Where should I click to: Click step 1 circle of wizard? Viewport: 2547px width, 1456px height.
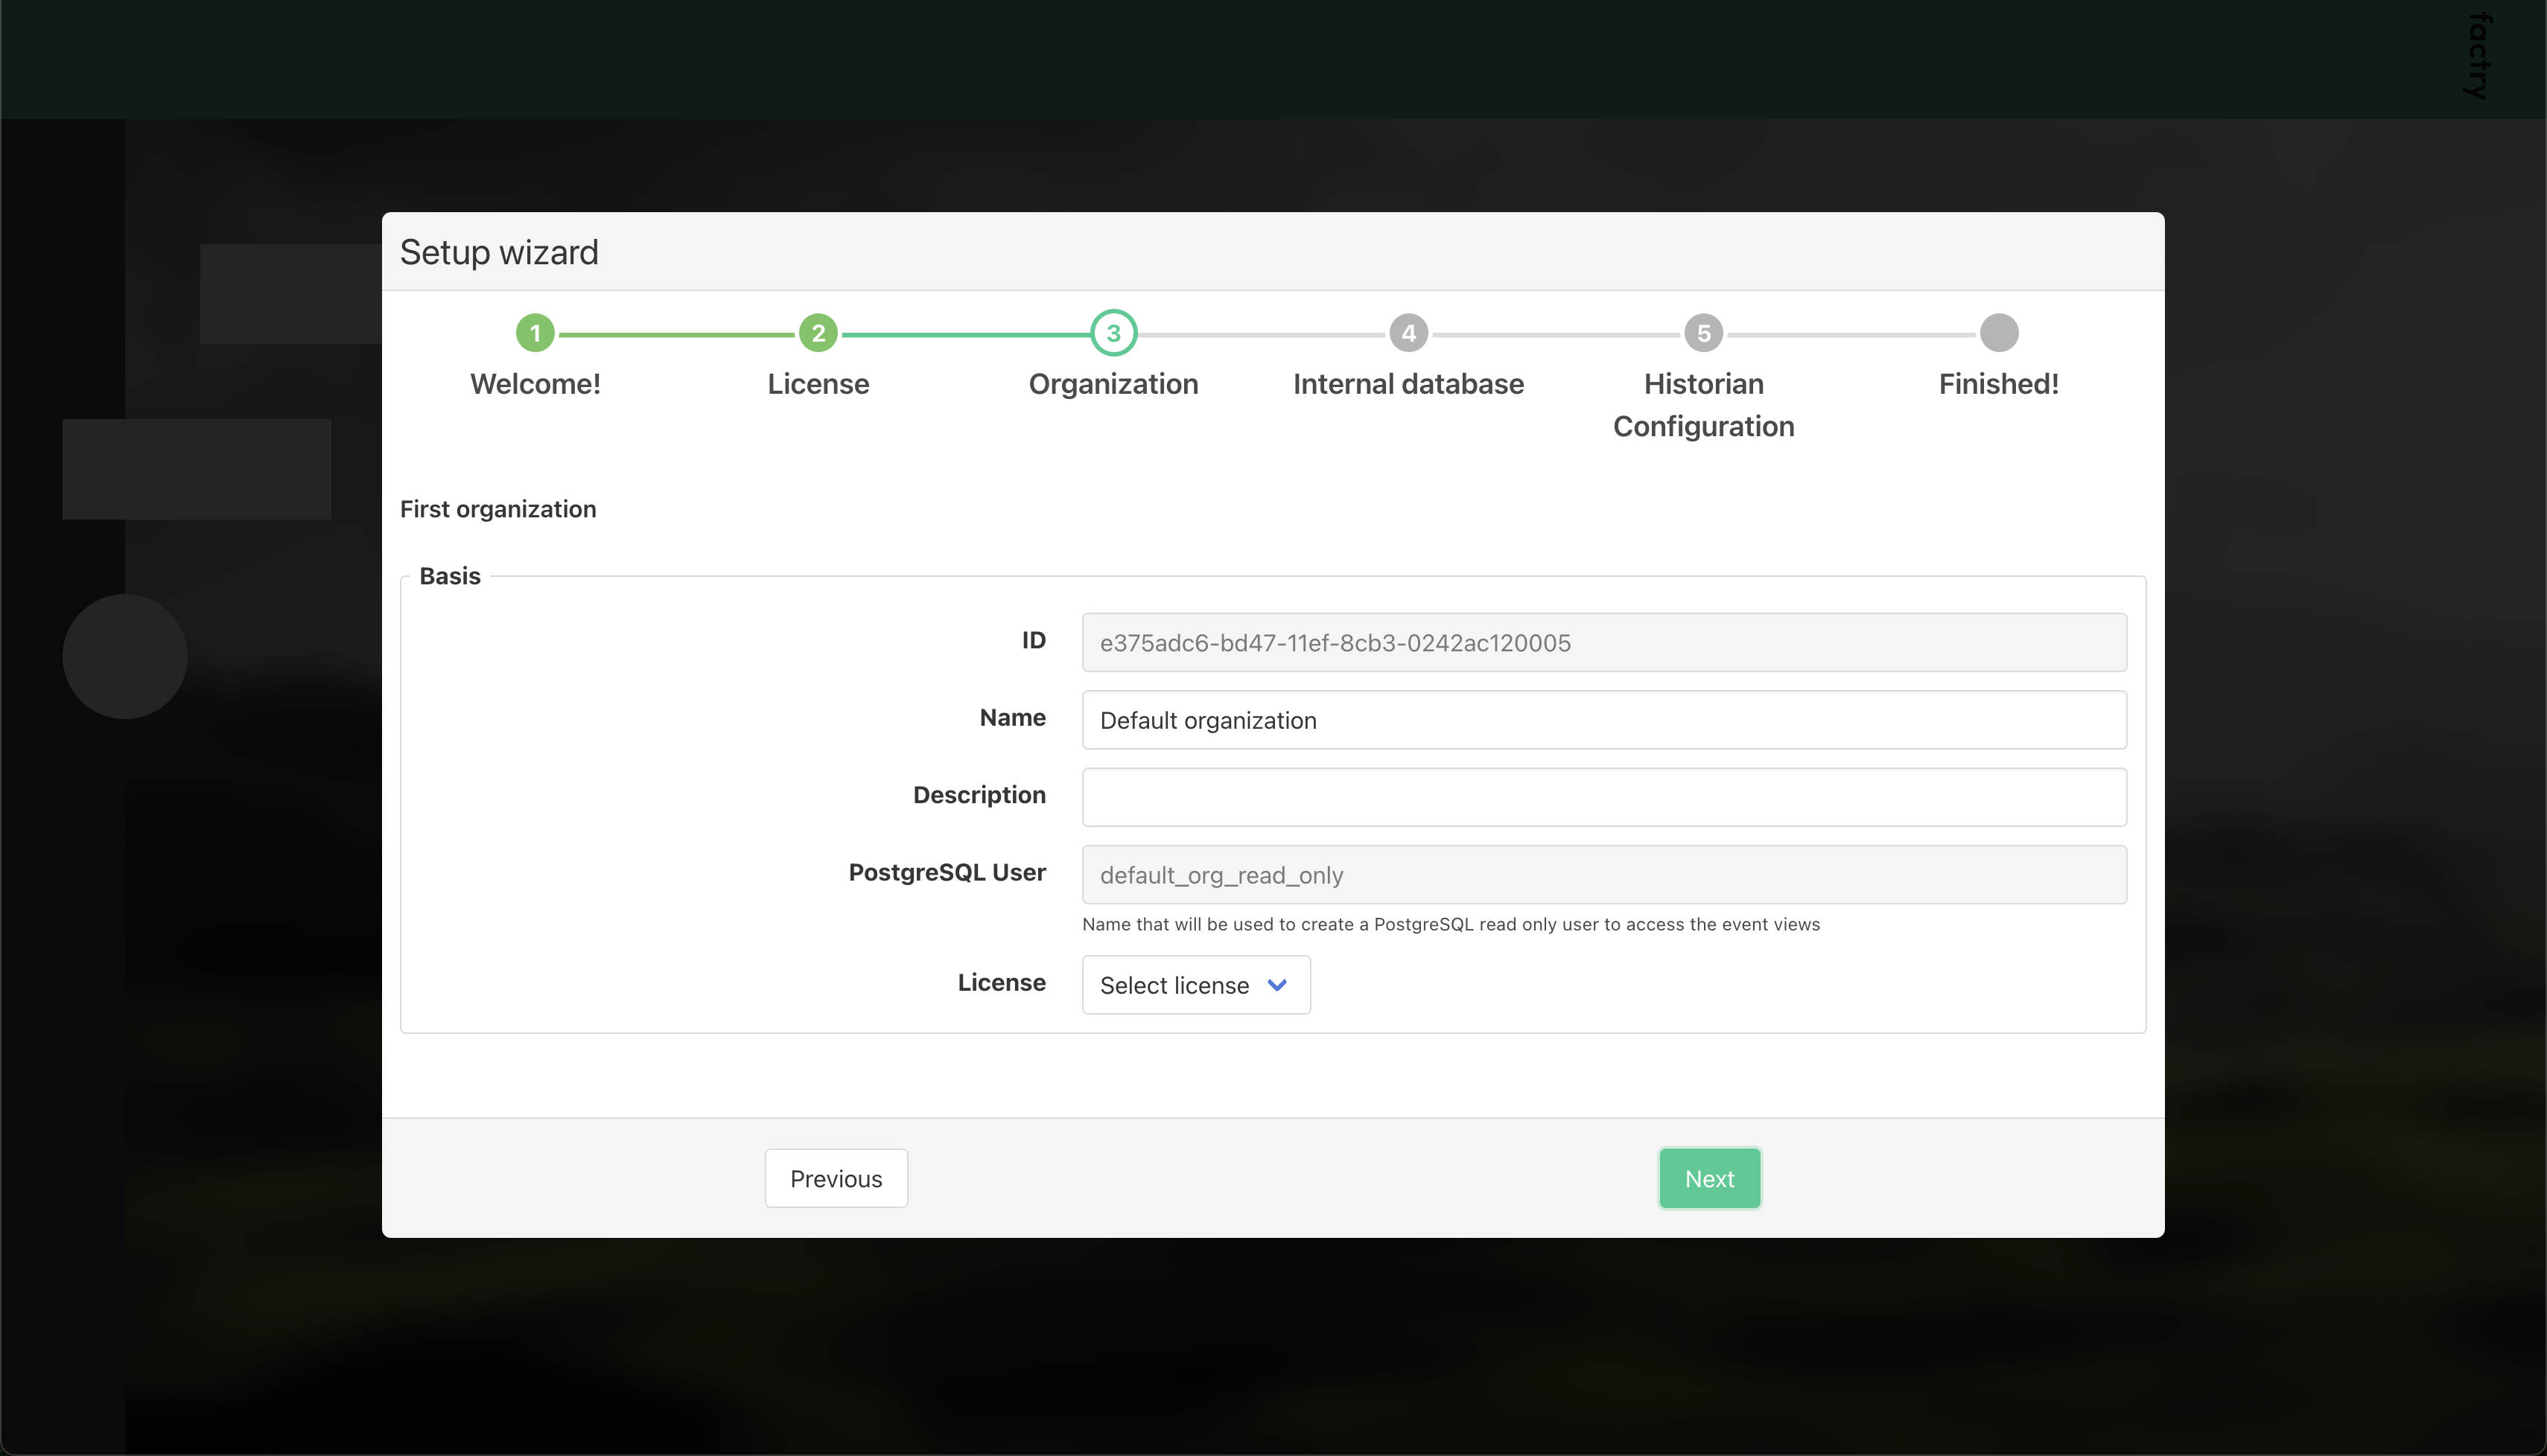(535, 333)
